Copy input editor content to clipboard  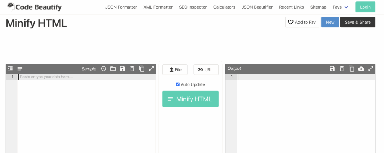pos(142,69)
